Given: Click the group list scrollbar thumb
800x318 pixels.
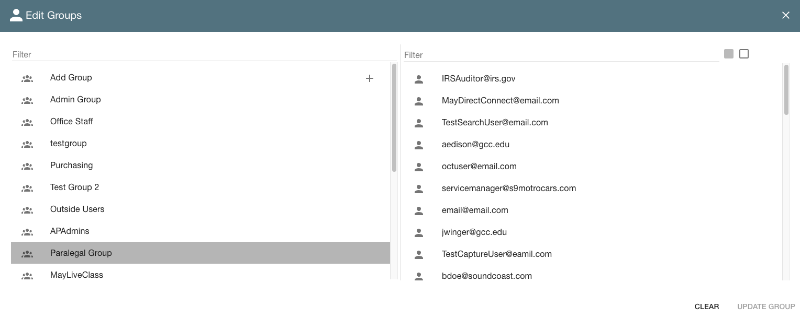Looking at the screenshot, I should [394, 117].
